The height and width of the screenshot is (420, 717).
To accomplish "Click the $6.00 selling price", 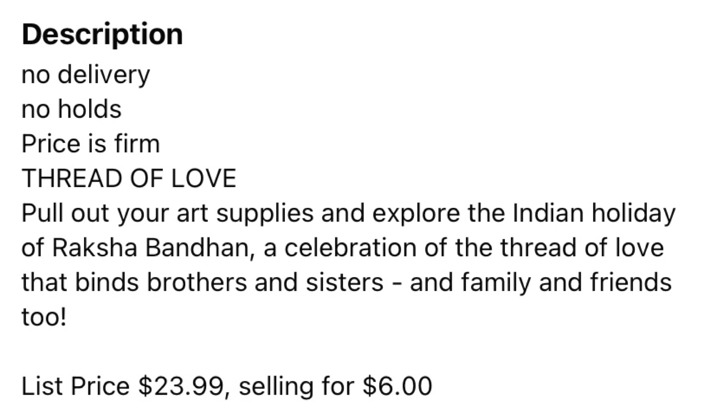I will click(x=397, y=387).
